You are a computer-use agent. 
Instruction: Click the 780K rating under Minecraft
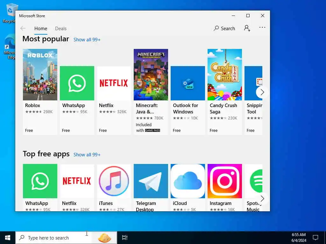point(159,118)
